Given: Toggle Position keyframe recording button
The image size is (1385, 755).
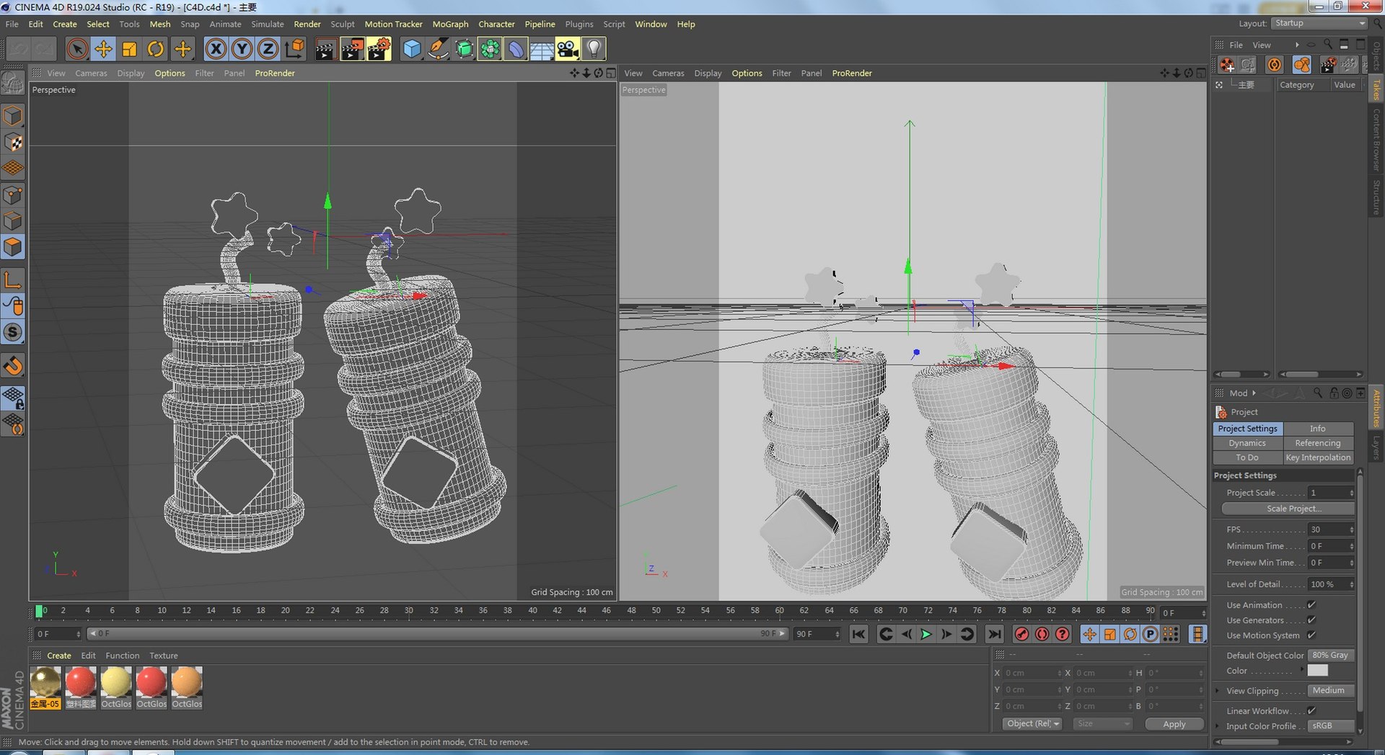Looking at the screenshot, I should 1089,634.
